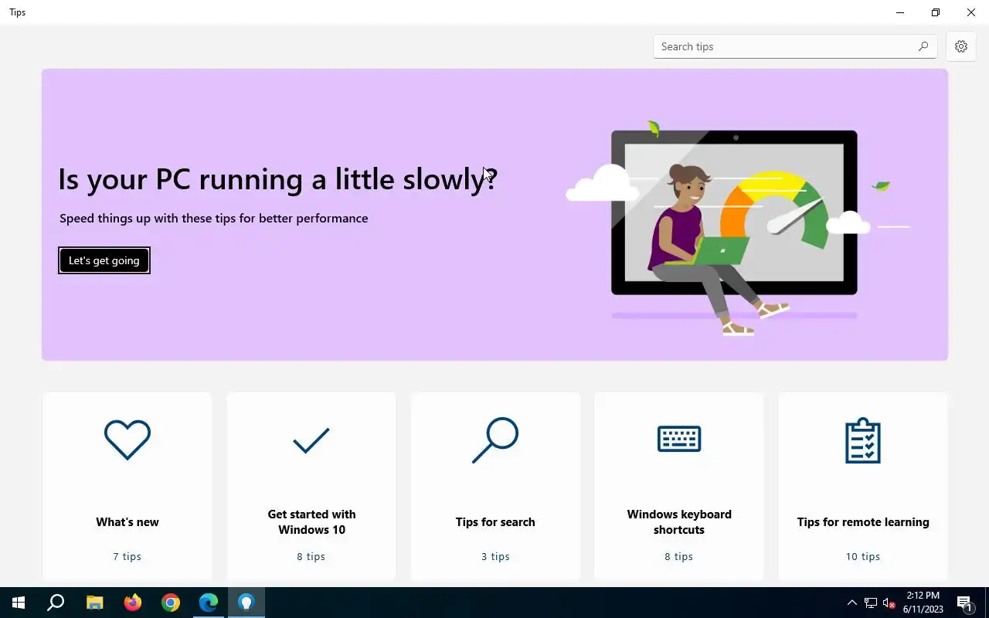Open the What's new heart icon card
This screenshot has height=618, width=989.
(x=127, y=440)
